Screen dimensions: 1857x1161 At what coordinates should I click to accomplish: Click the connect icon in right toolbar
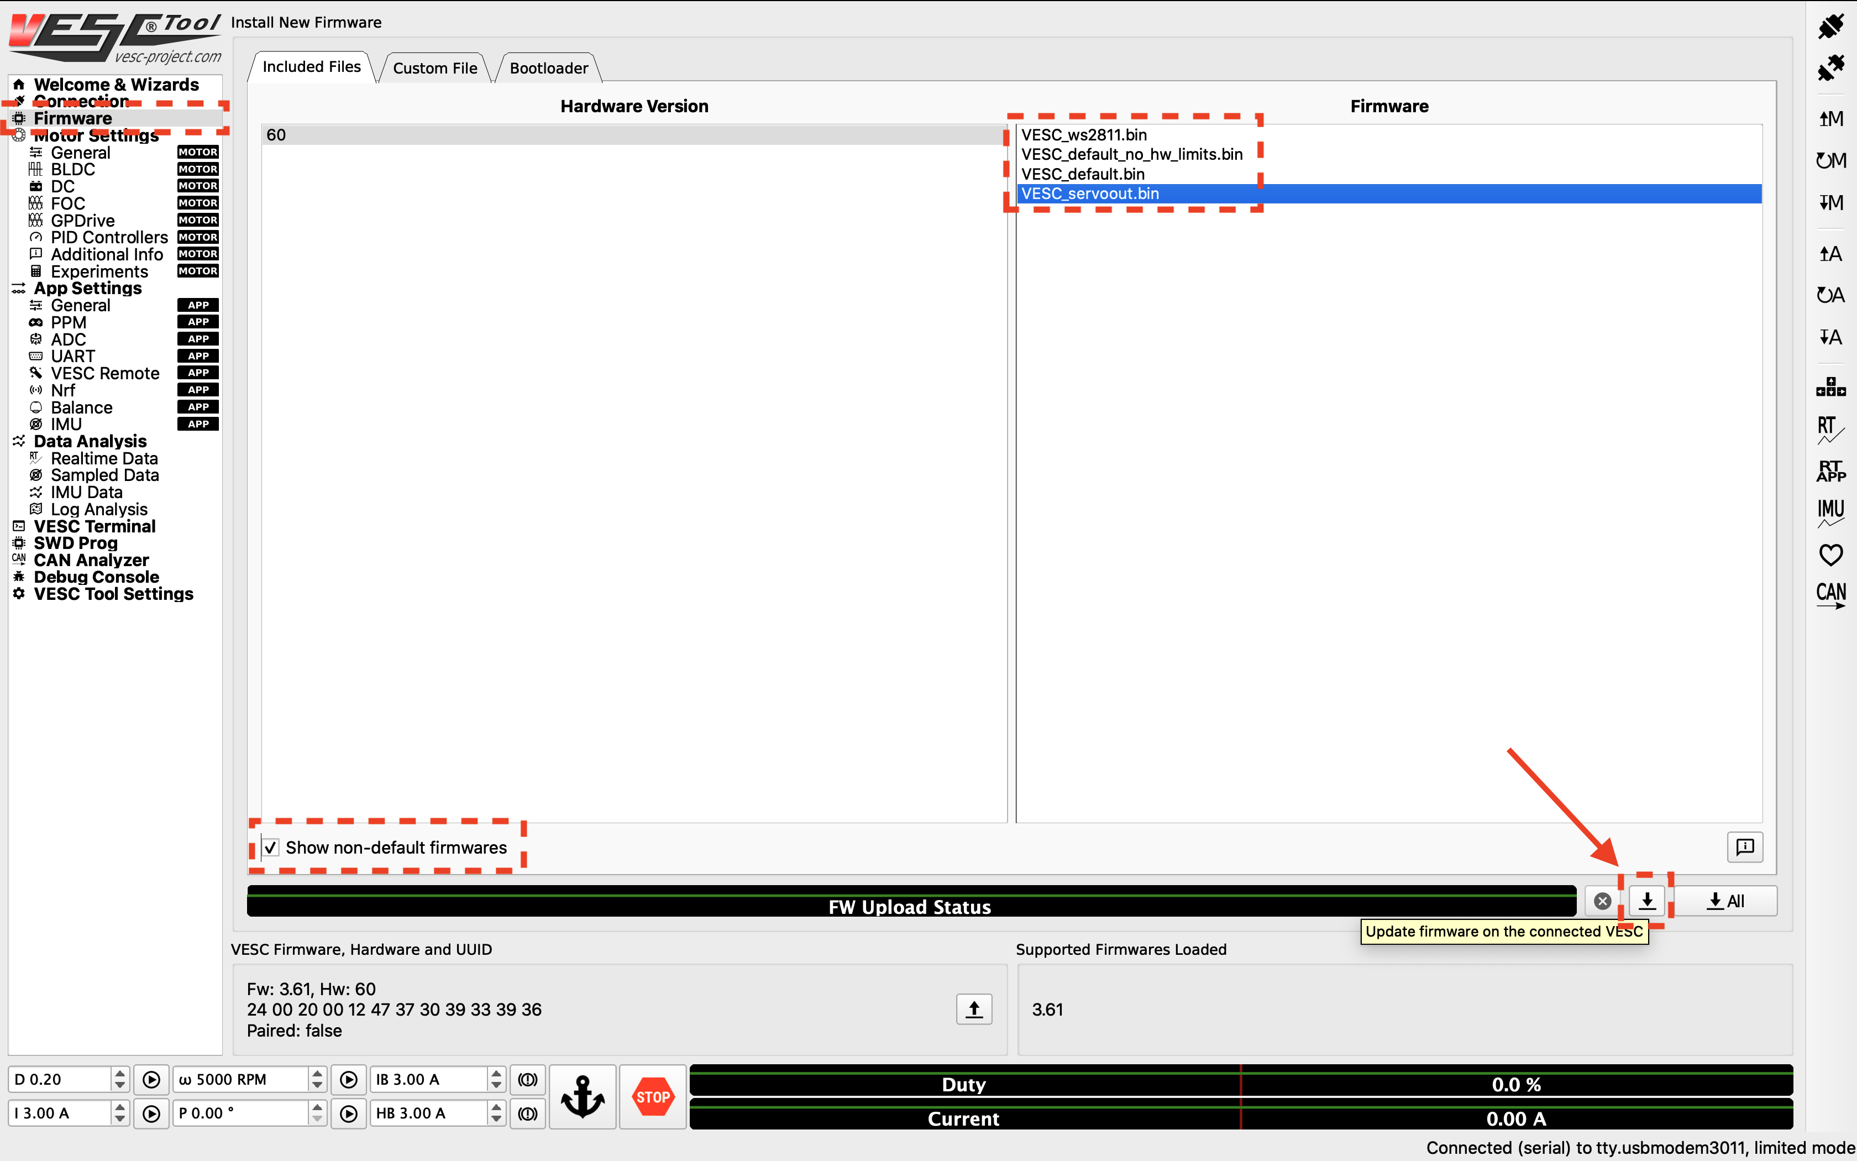coord(1831,26)
